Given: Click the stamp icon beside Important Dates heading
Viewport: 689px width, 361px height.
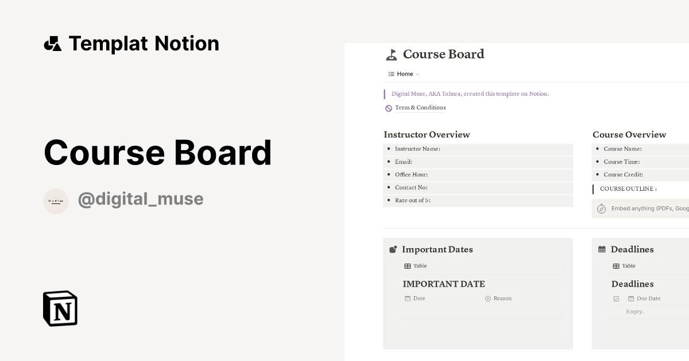Looking at the screenshot, I should [x=393, y=249].
